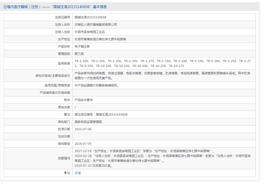Image resolution: width=266 pixels, height=185 pixels.
Task: Click the slash value in the 其他内容 row
Action: pyautogui.click(x=75, y=107)
